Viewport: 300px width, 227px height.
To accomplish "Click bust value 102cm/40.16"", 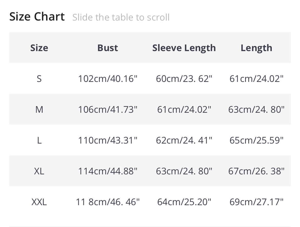I will [108, 79].
